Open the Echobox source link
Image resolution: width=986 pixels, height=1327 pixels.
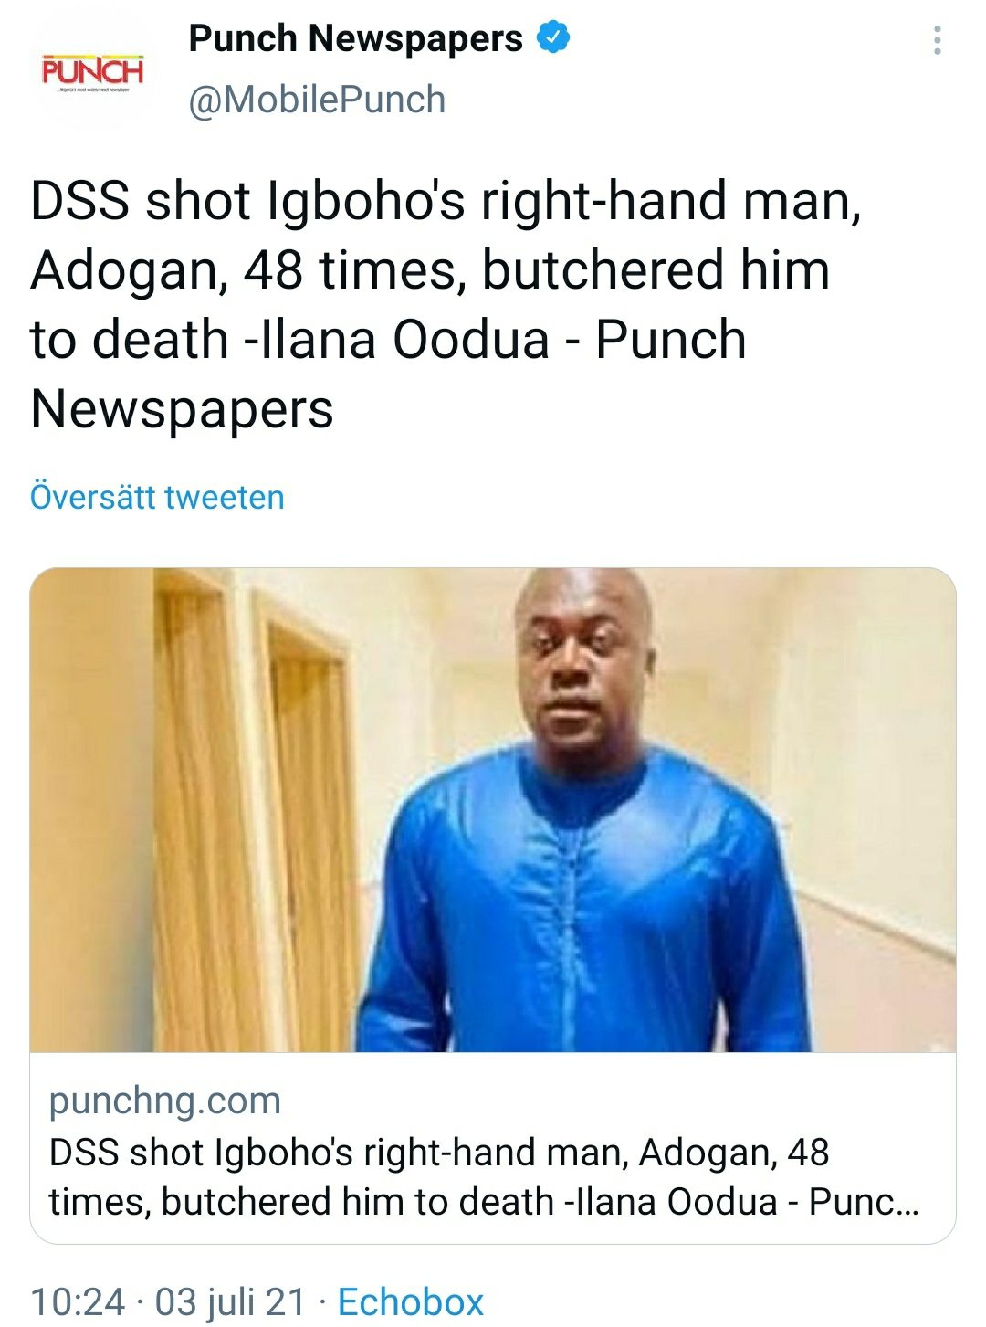pyautogui.click(x=410, y=1301)
